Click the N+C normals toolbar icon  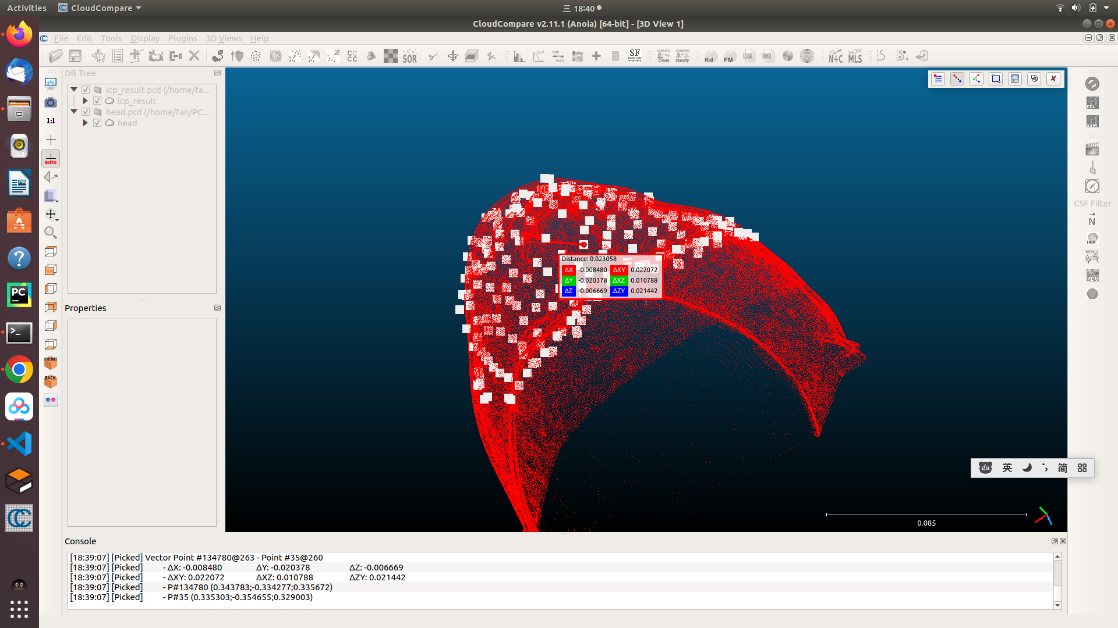point(836,56)
